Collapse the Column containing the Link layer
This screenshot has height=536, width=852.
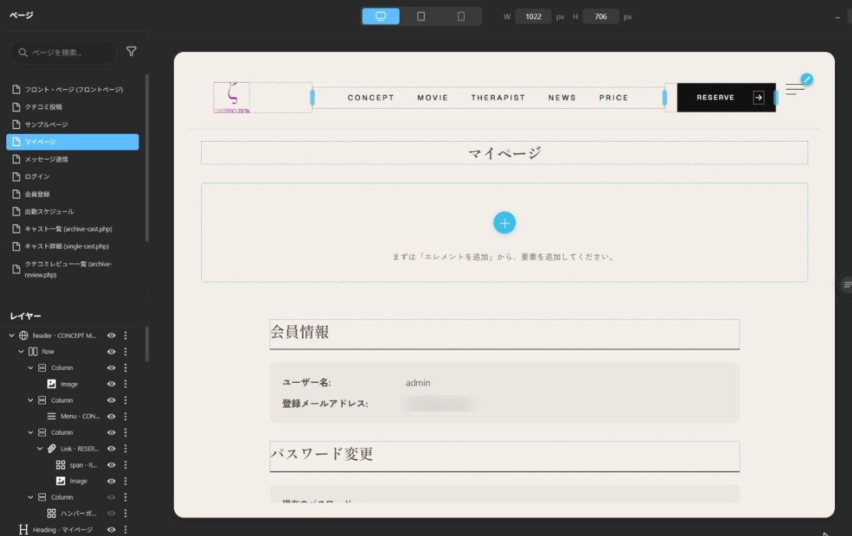click(30, 433)
